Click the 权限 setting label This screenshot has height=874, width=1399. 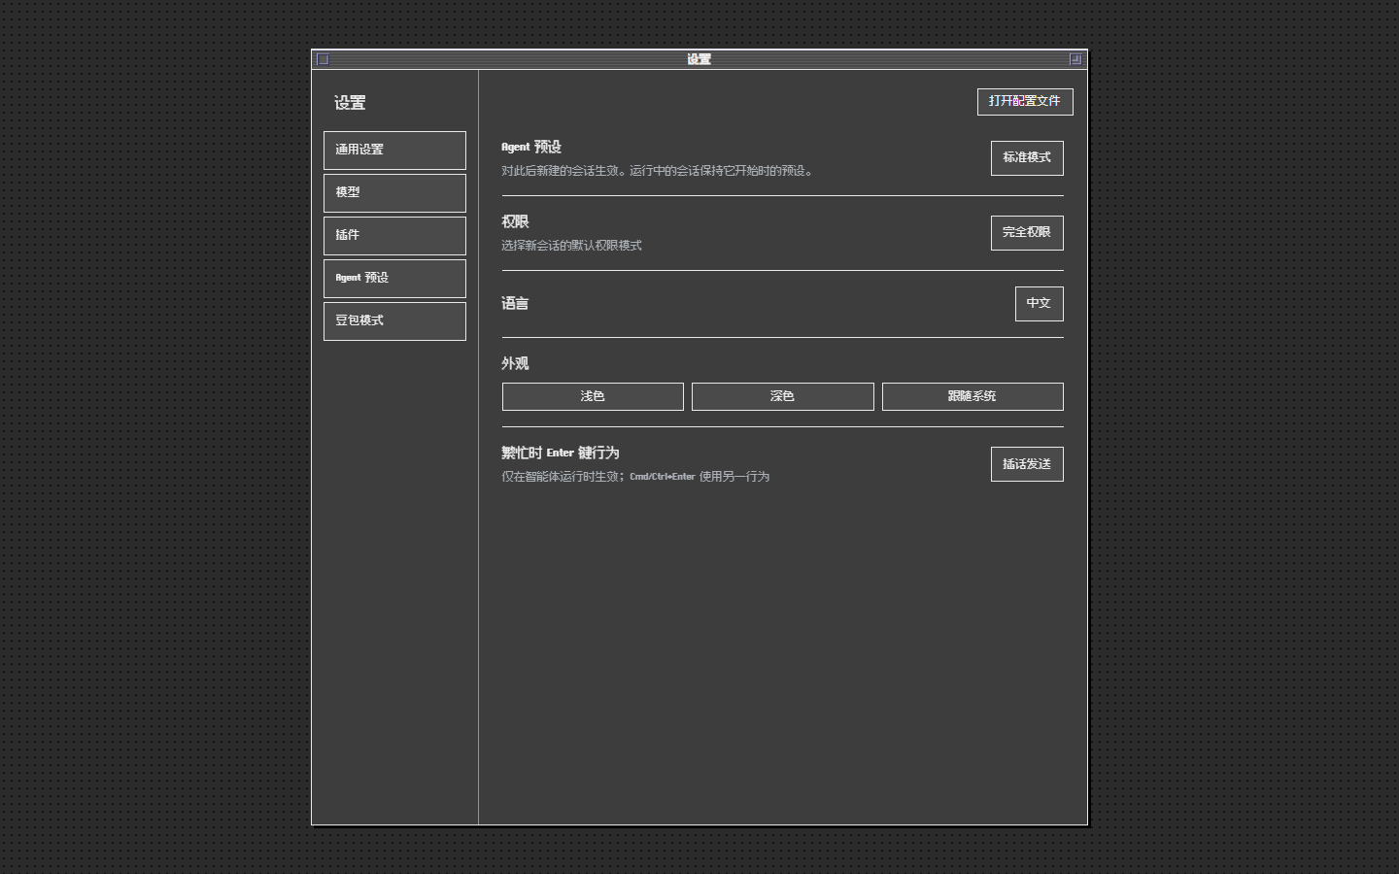coord(515,222)
